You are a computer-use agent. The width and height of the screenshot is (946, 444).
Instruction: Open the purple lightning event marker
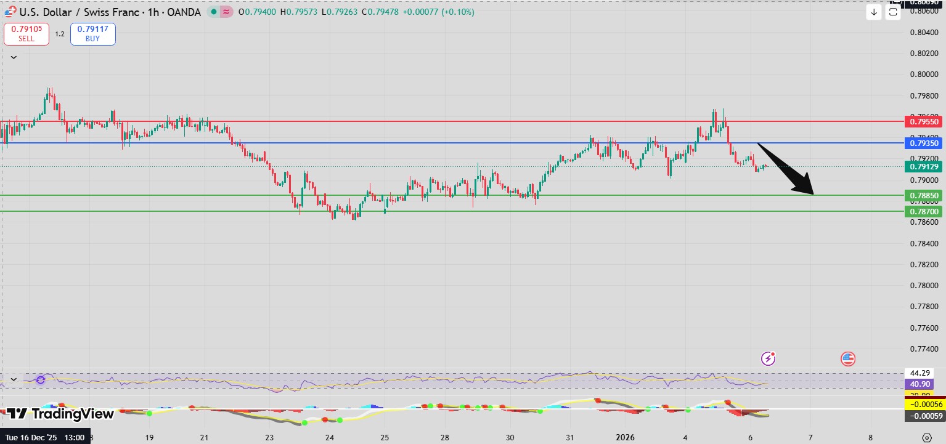click(x=768, y=358)
